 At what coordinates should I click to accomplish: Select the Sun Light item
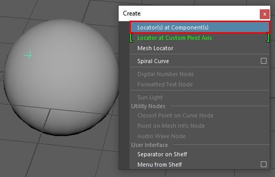coord(199,97)
